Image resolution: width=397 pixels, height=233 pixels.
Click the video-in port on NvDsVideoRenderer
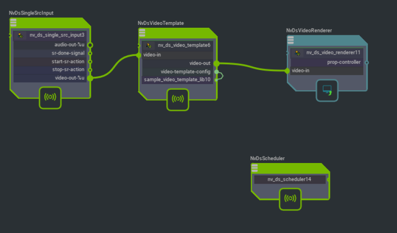(x=288, y=71)
